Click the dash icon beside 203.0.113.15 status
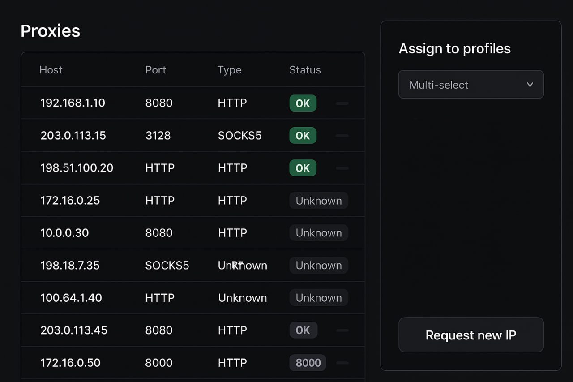Image resolution: width=573 pixels, height=382 pixels. (342, 136)
